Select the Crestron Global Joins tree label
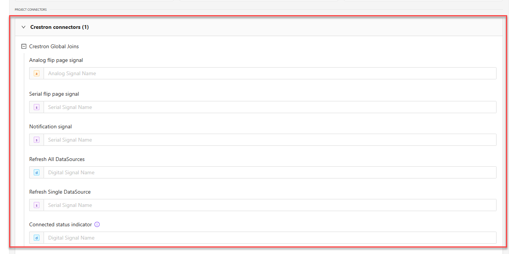The width and height of the screenshot is (517, 254). (x=54, y=47)
